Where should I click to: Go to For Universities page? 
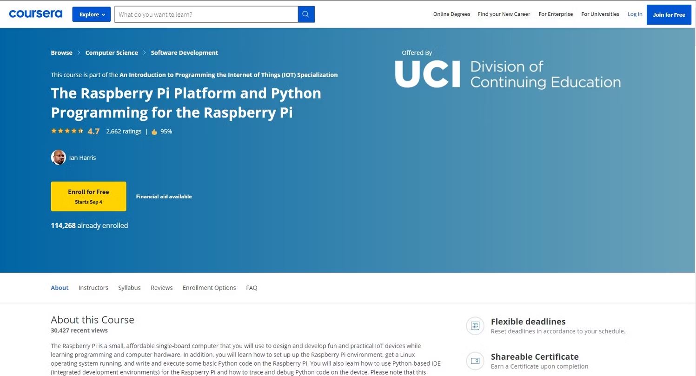600,14
